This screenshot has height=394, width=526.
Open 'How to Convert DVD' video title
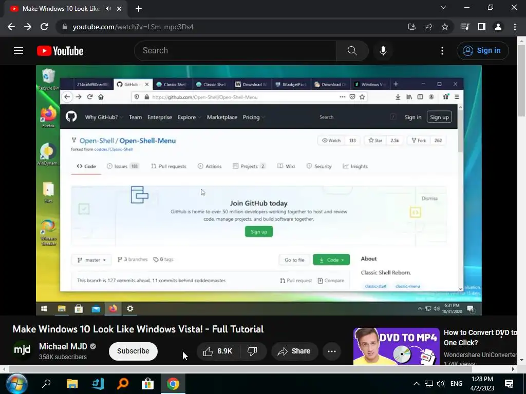pos(480,338)
